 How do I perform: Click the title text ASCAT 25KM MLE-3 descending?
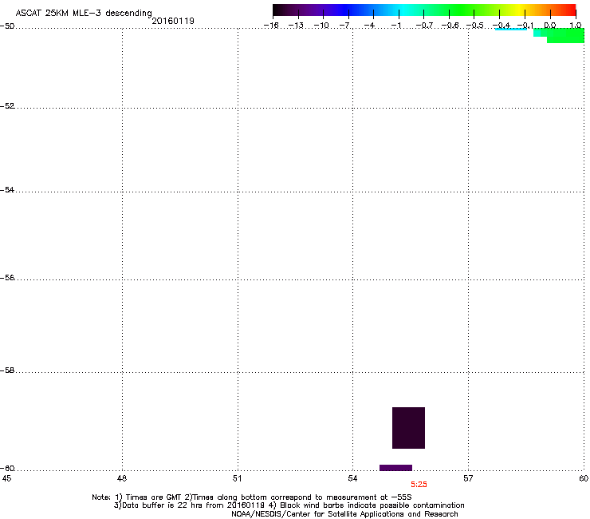(84, 14)
